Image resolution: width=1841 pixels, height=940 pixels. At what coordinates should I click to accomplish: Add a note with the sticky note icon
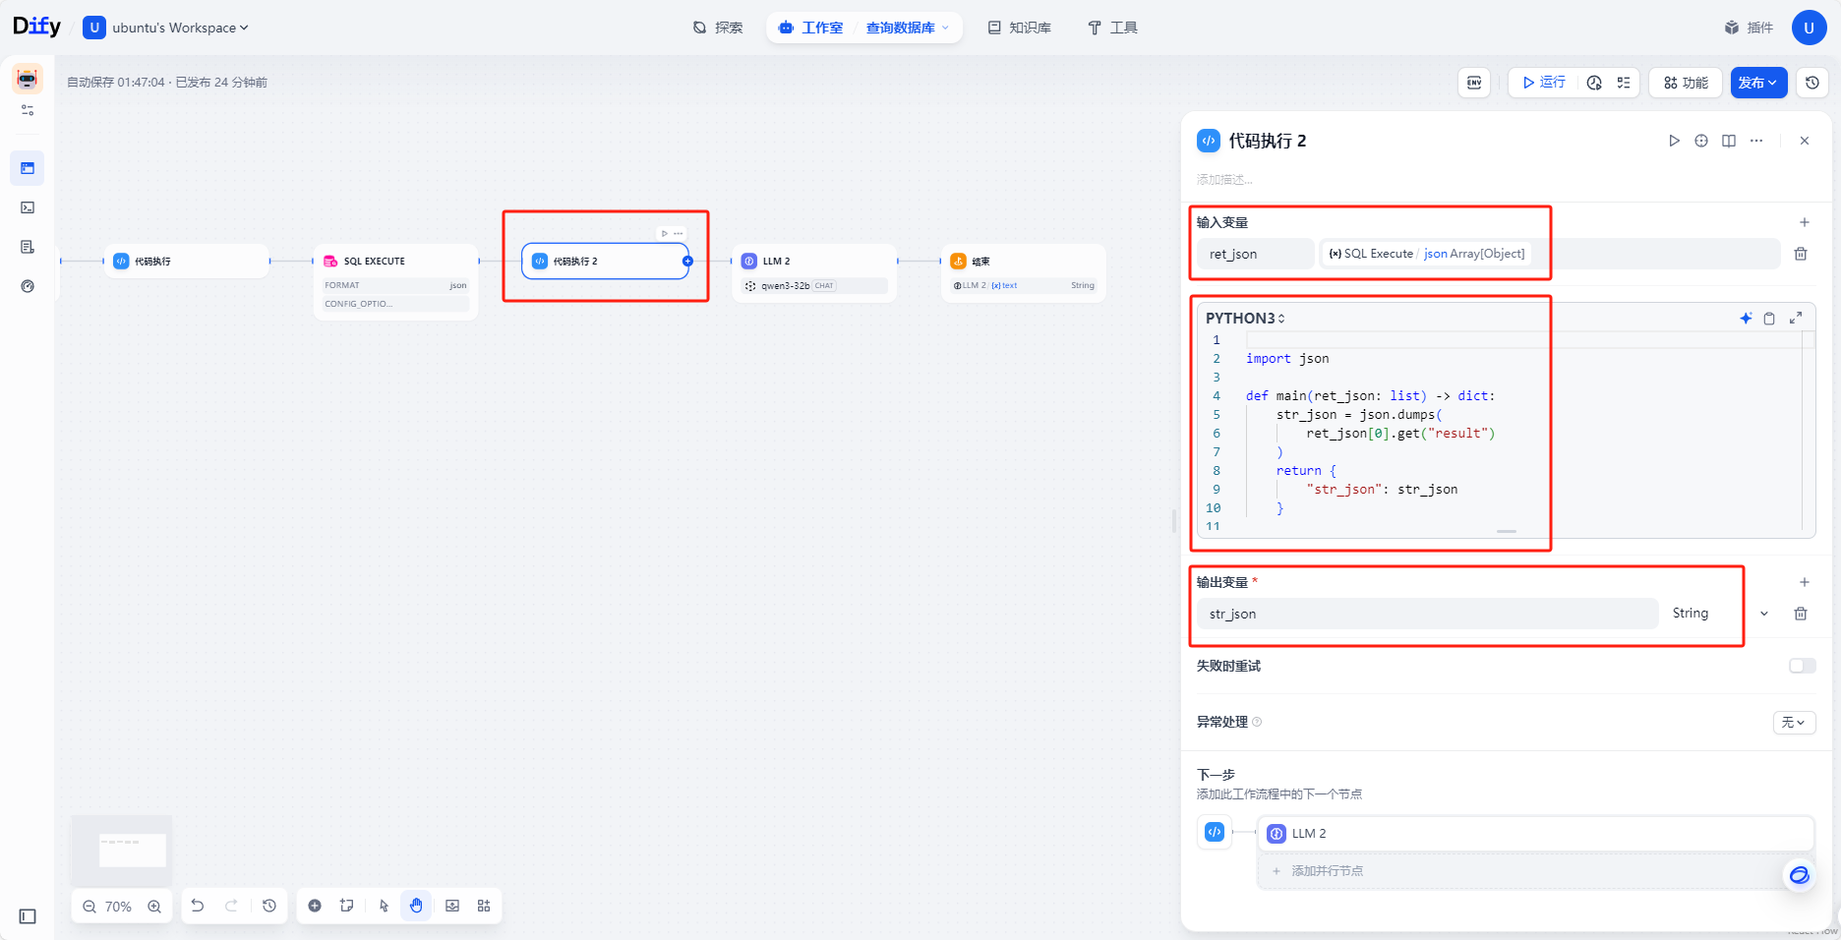point(346,906)
